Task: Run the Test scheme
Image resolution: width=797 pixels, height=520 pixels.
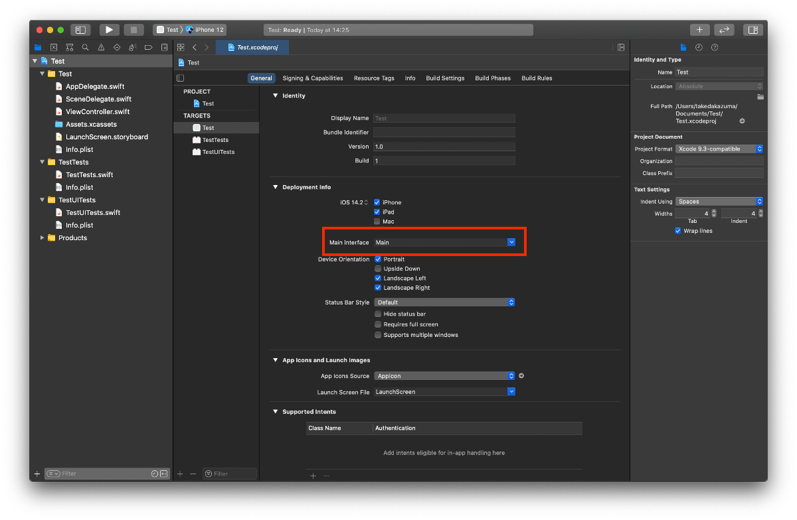Action: tap(110, 30)
